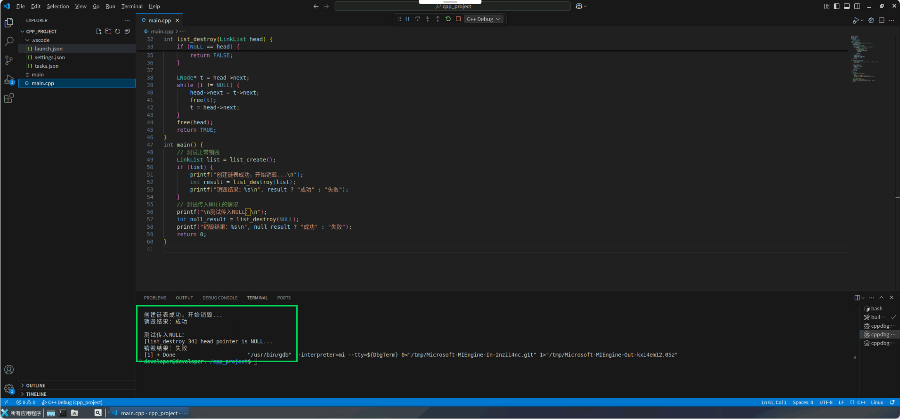Run or debug the C/C++ file
The image size is (900, 419).
[x=856, y=20]
